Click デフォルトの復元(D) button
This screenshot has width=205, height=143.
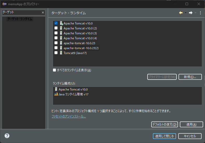click(164, 124)
